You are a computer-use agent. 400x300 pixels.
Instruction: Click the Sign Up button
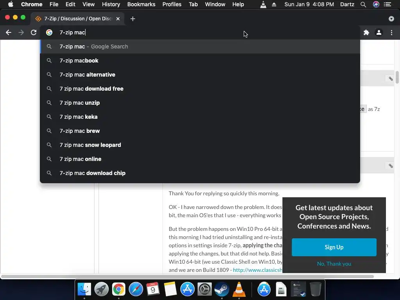click(334, 247)
